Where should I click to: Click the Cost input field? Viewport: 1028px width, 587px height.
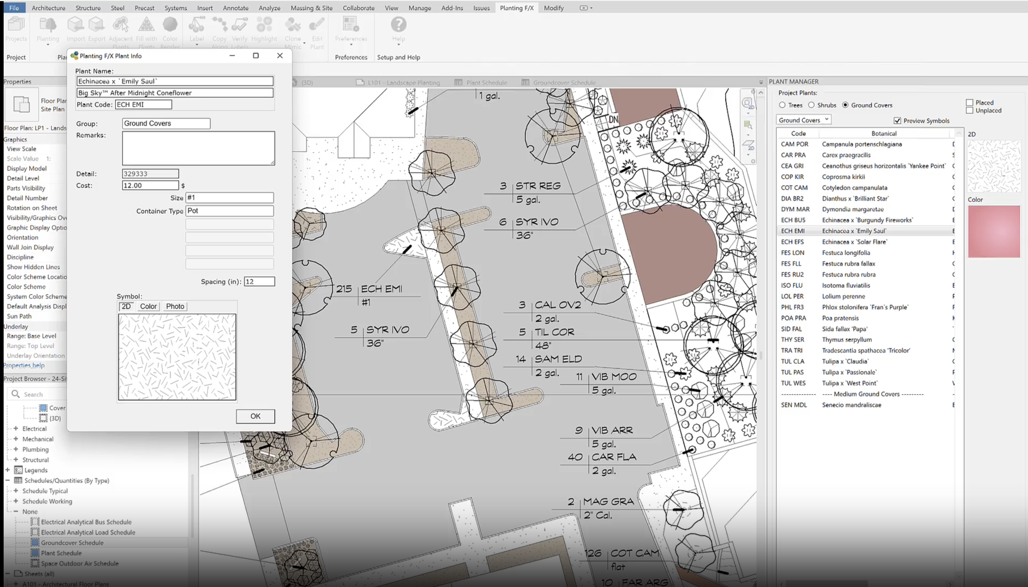(x=150, y=185)
